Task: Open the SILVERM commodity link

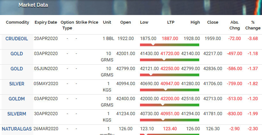Action: [17, 114]
